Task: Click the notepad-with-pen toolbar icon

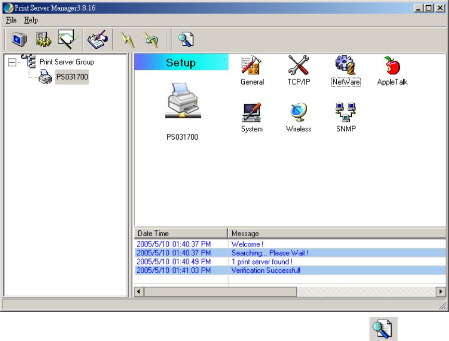Action: [97, 39]
